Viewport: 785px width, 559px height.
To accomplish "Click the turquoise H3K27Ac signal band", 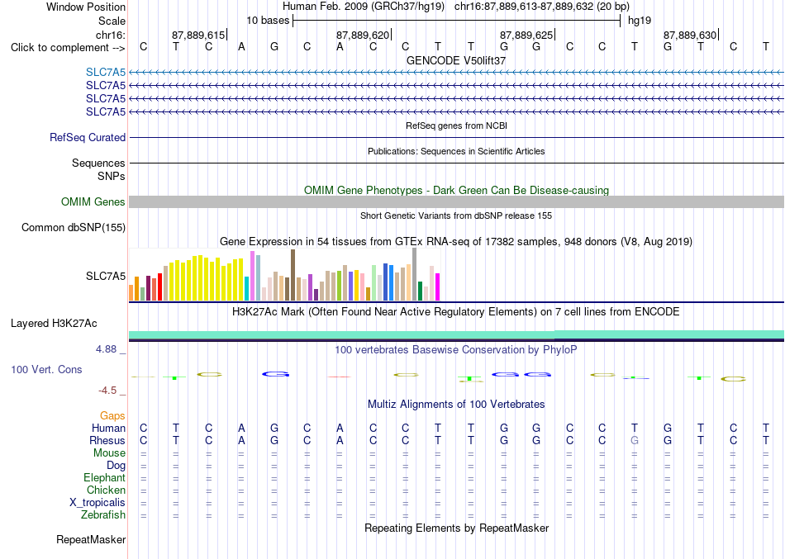I will 456,334.
